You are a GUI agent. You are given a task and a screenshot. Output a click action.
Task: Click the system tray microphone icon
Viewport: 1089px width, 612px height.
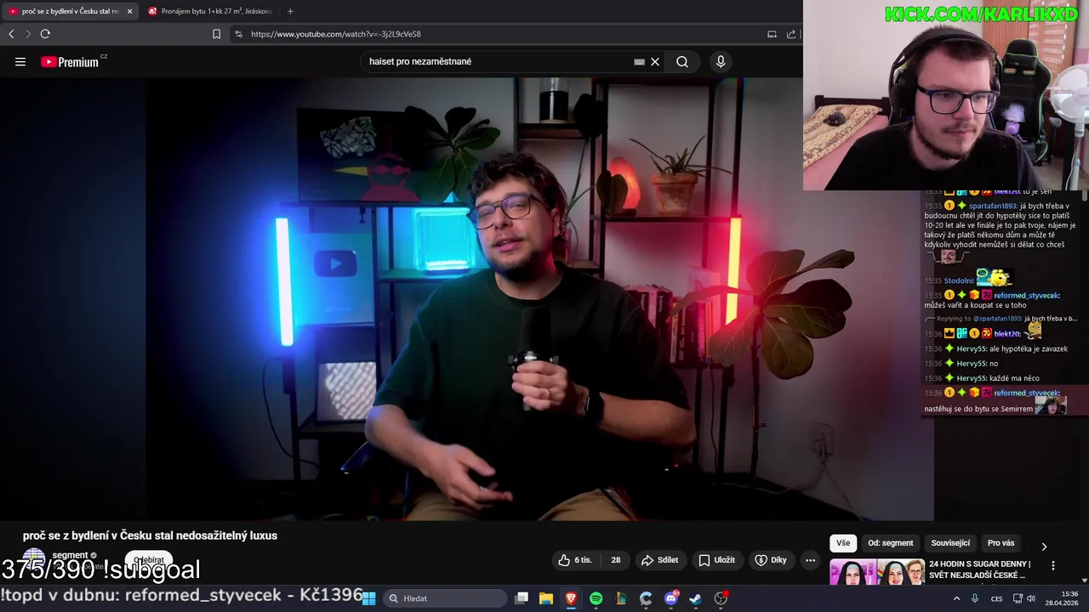tap(975, 598)
